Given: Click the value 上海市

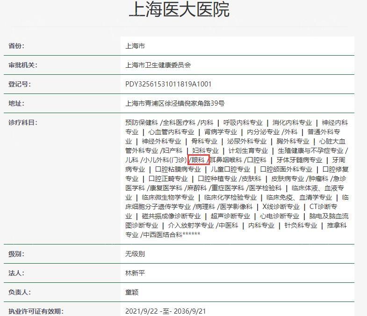Looking at the screenshot, I should [x=135, y=46].
